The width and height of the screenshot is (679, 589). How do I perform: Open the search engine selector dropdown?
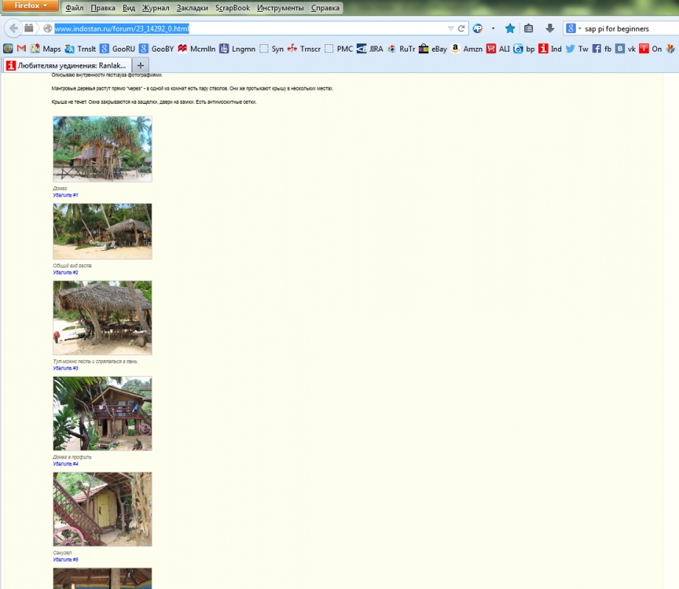pos(574,29)
